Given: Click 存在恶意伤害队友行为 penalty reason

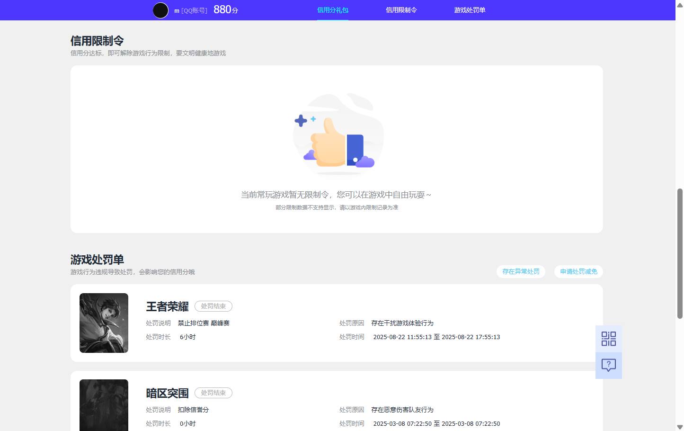Looking at the screenshot, I should (402, 410).
